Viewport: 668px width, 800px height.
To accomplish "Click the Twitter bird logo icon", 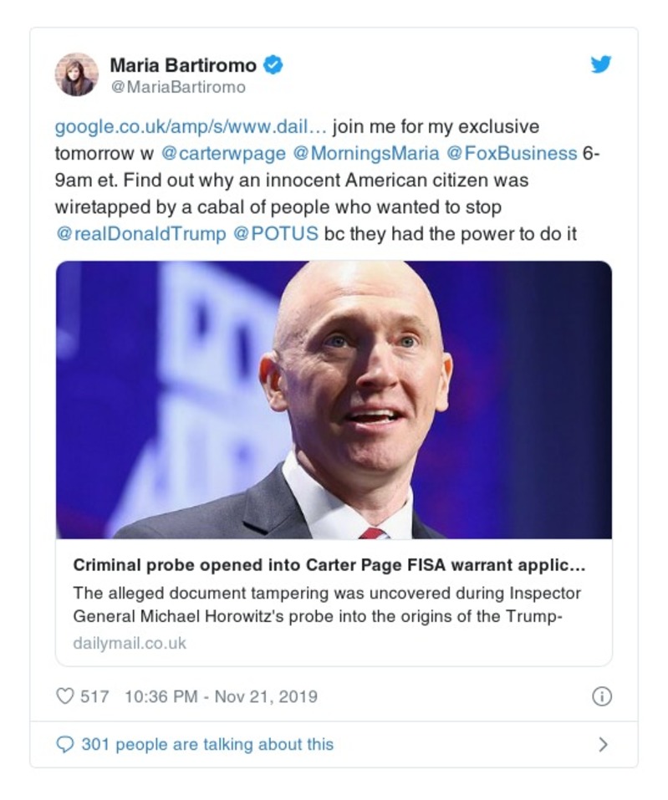I will pyautogui.click(x=600, y=65).
